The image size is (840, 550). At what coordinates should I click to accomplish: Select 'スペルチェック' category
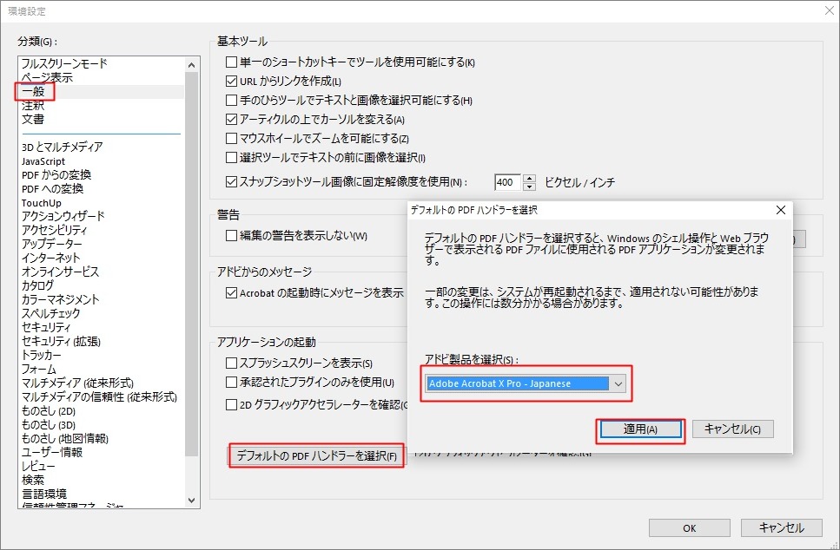51,313
